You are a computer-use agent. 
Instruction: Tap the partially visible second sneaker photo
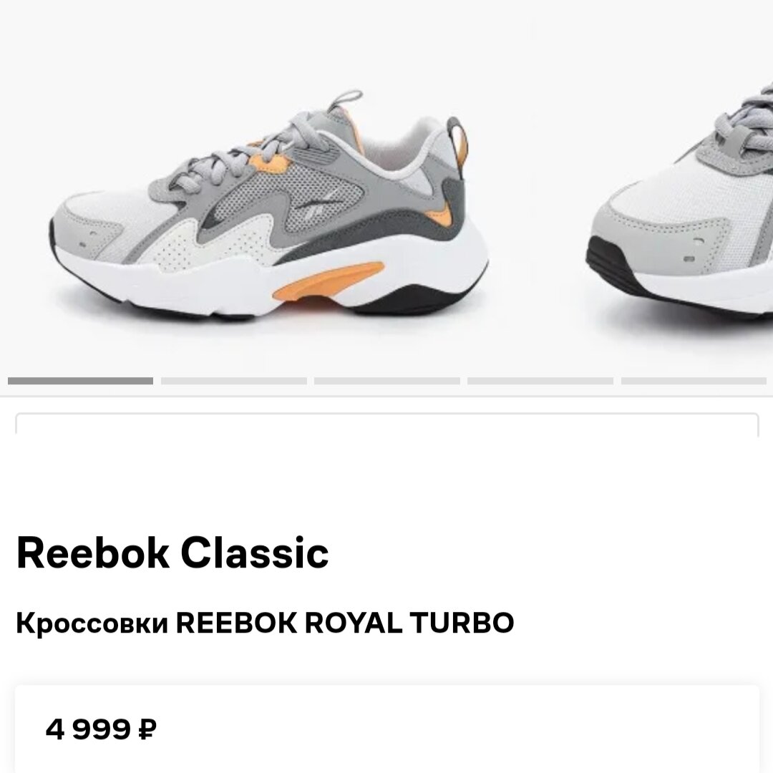click(679, 202)
